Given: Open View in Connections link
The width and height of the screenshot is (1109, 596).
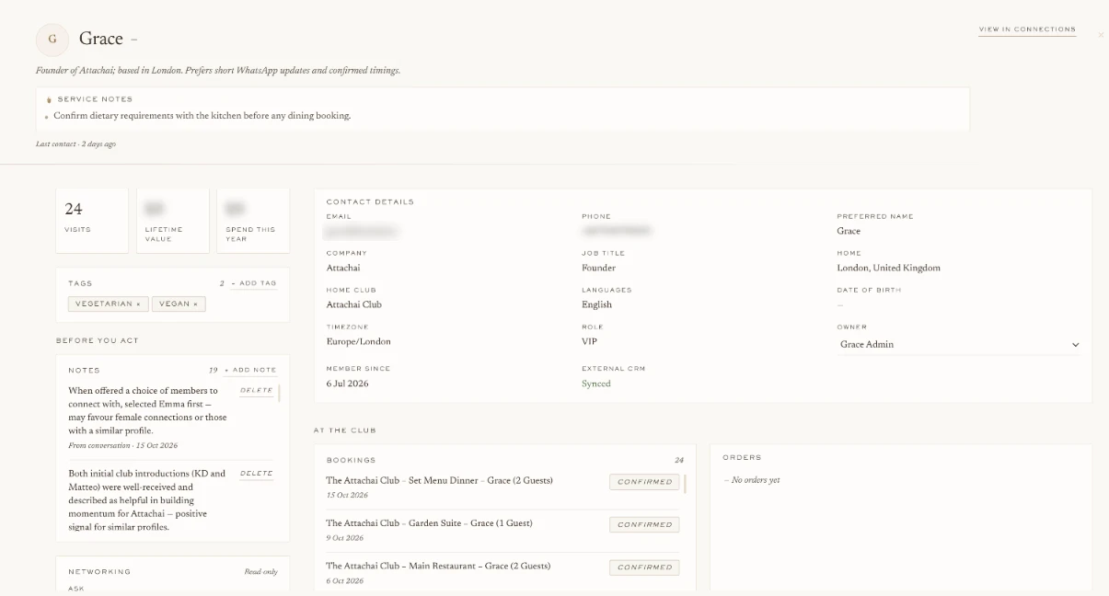Looking at the screenshot, I should [x=1027, y=29].
